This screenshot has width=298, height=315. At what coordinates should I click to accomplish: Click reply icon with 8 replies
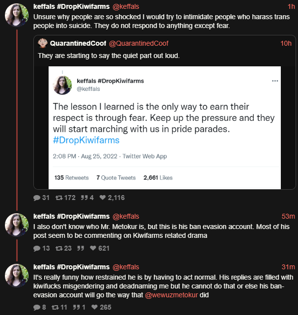(37, 307)
